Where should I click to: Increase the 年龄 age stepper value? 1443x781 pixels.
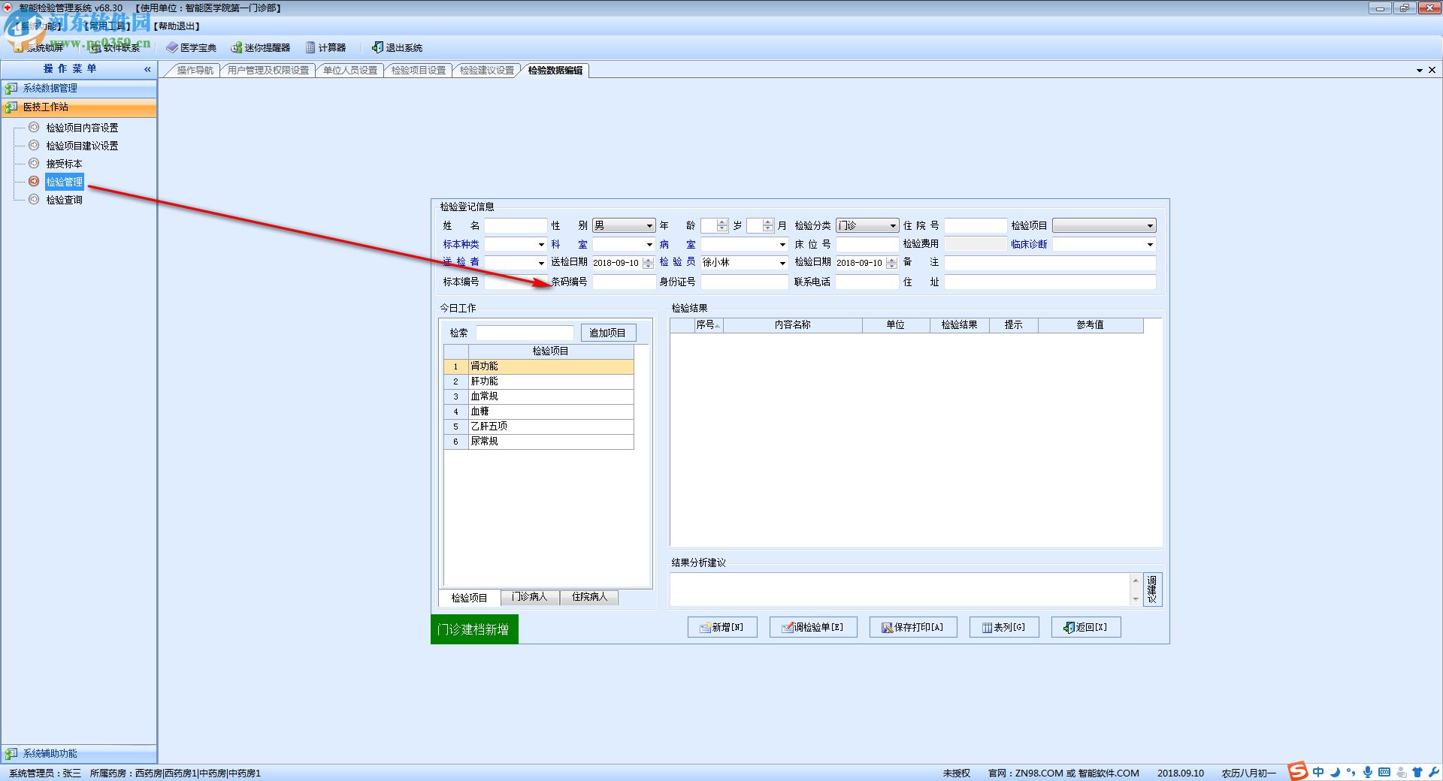(722, 222)
